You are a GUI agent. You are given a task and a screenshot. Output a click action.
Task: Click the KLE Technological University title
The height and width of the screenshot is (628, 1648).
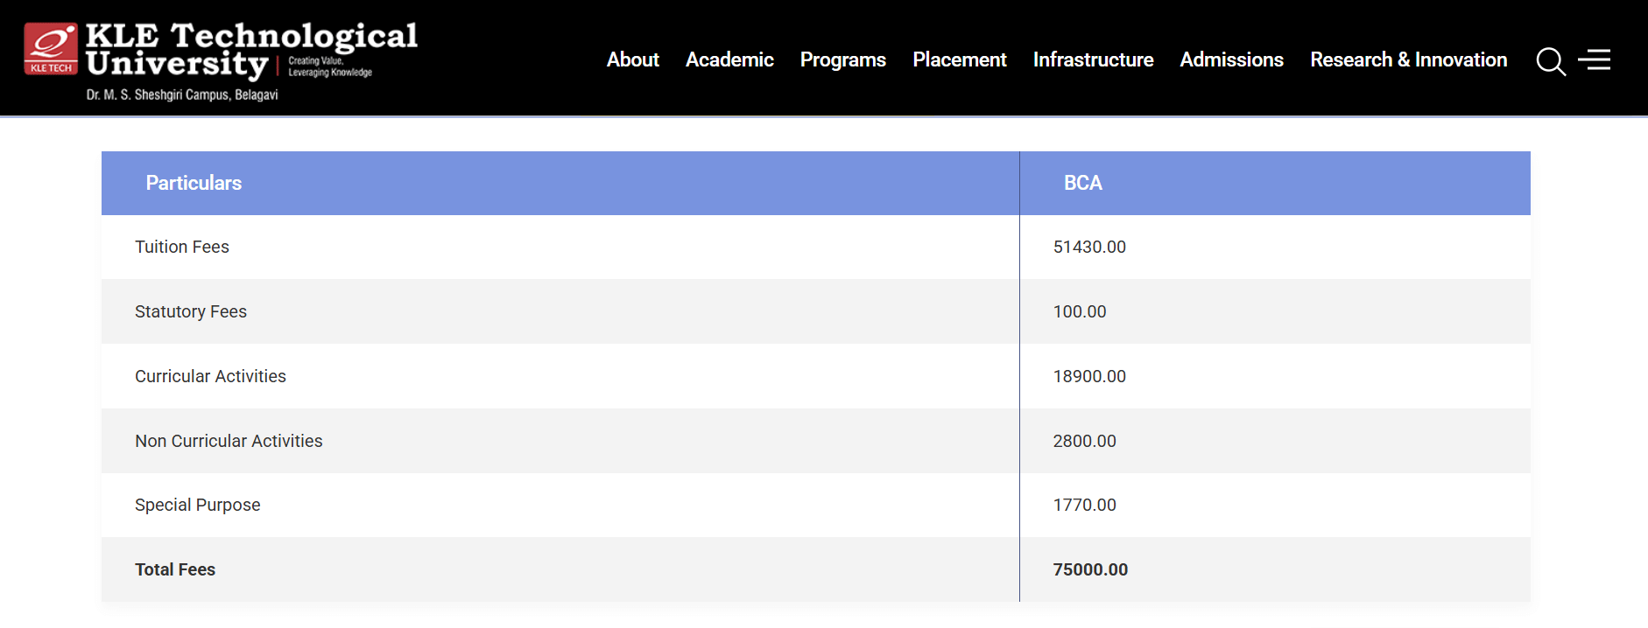(x=251, y=49)
